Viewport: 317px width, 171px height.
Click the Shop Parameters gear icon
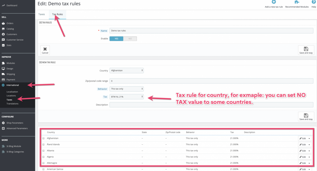pos(3,123)
